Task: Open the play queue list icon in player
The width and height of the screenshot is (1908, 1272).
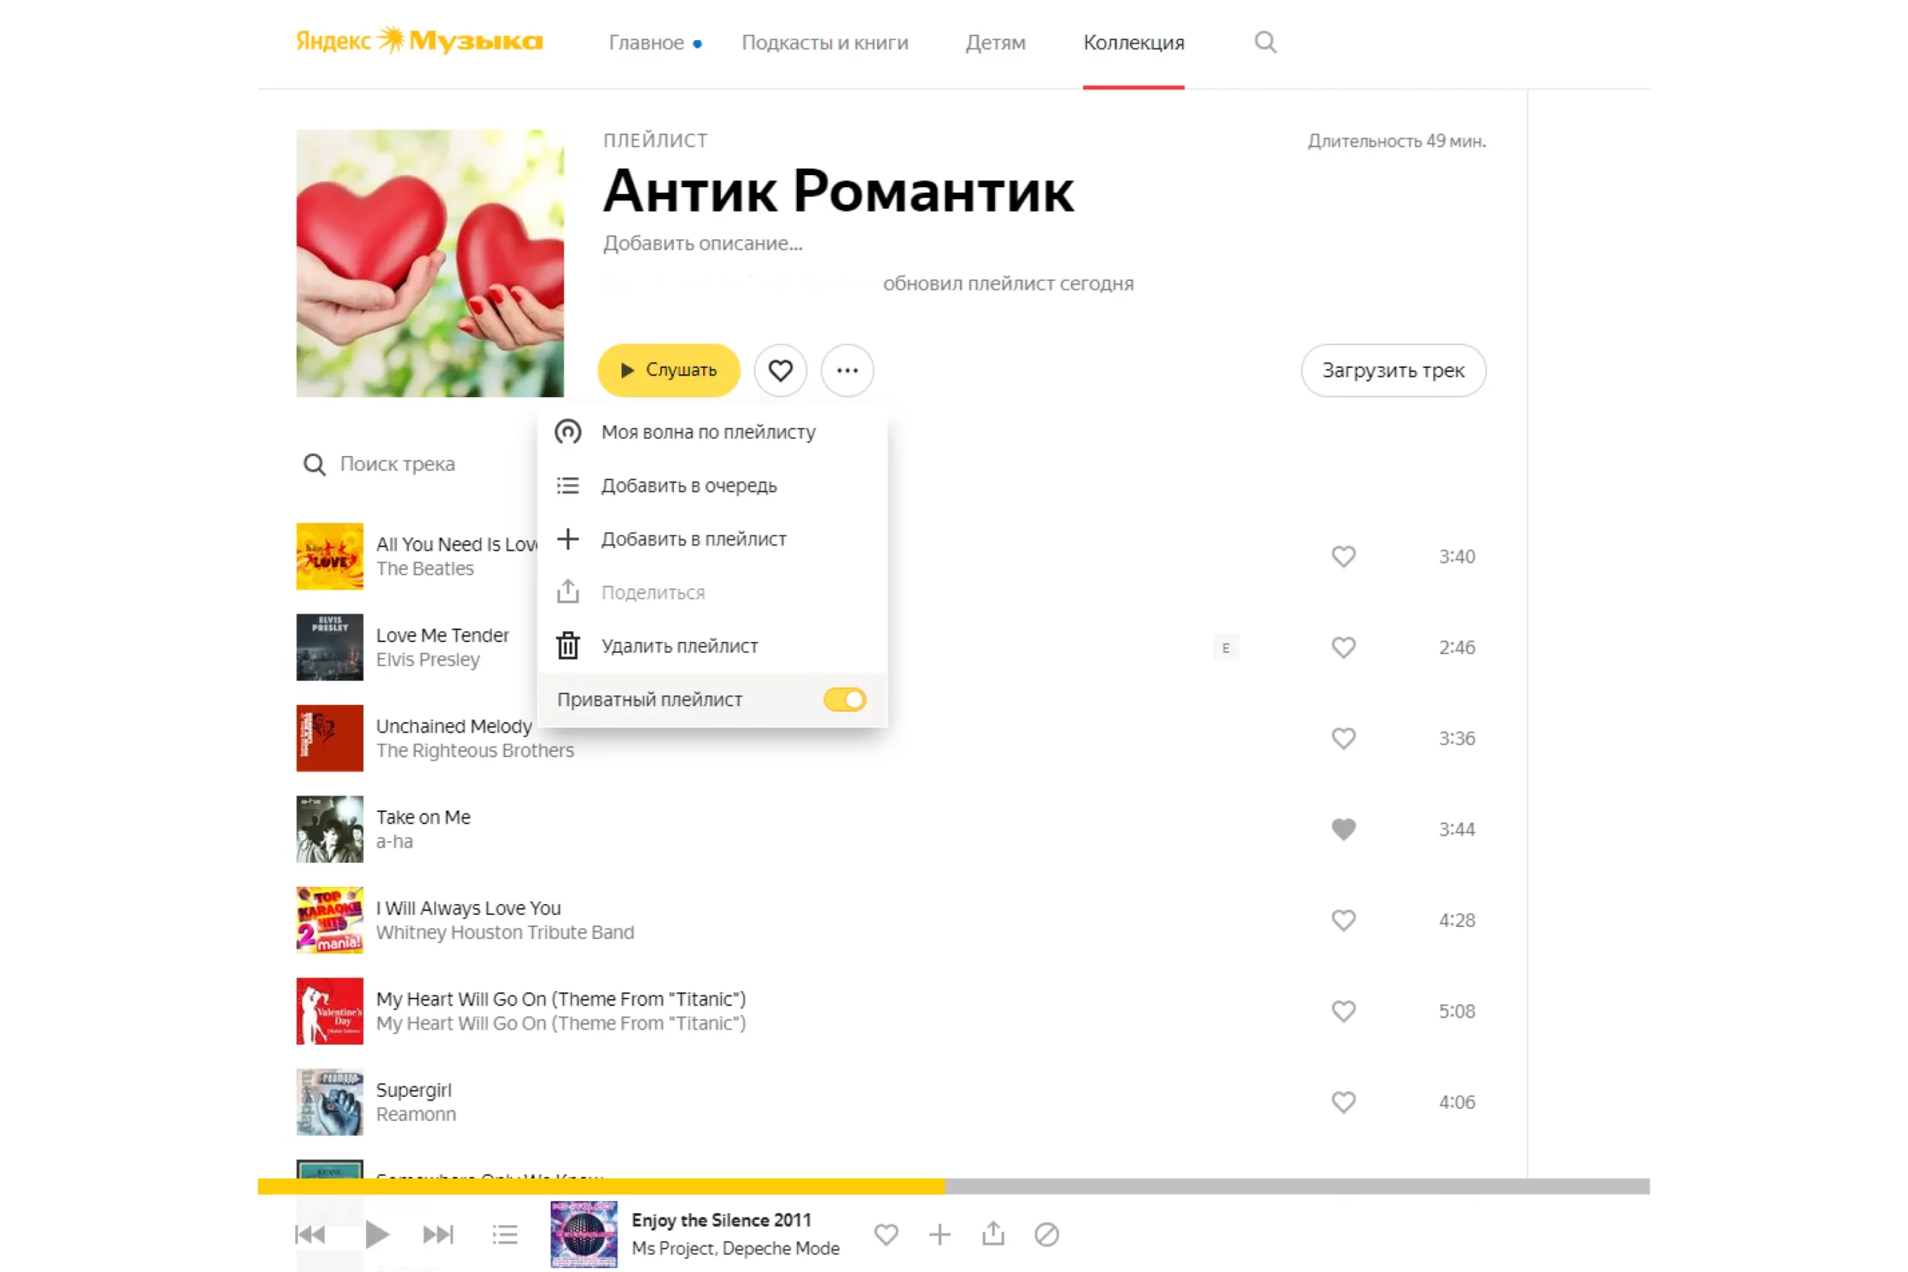Action: pos(505,1235)
